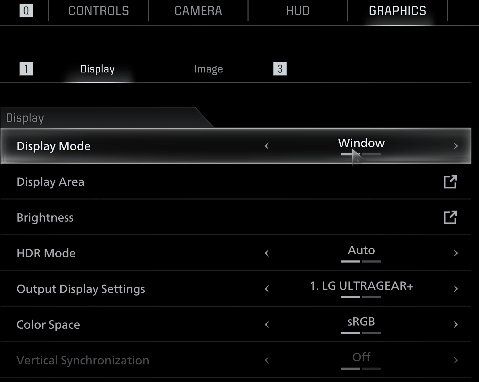Click the 3 key prompt icon
The width and height of the screenshot is (479, 382).
pos(280,69)
